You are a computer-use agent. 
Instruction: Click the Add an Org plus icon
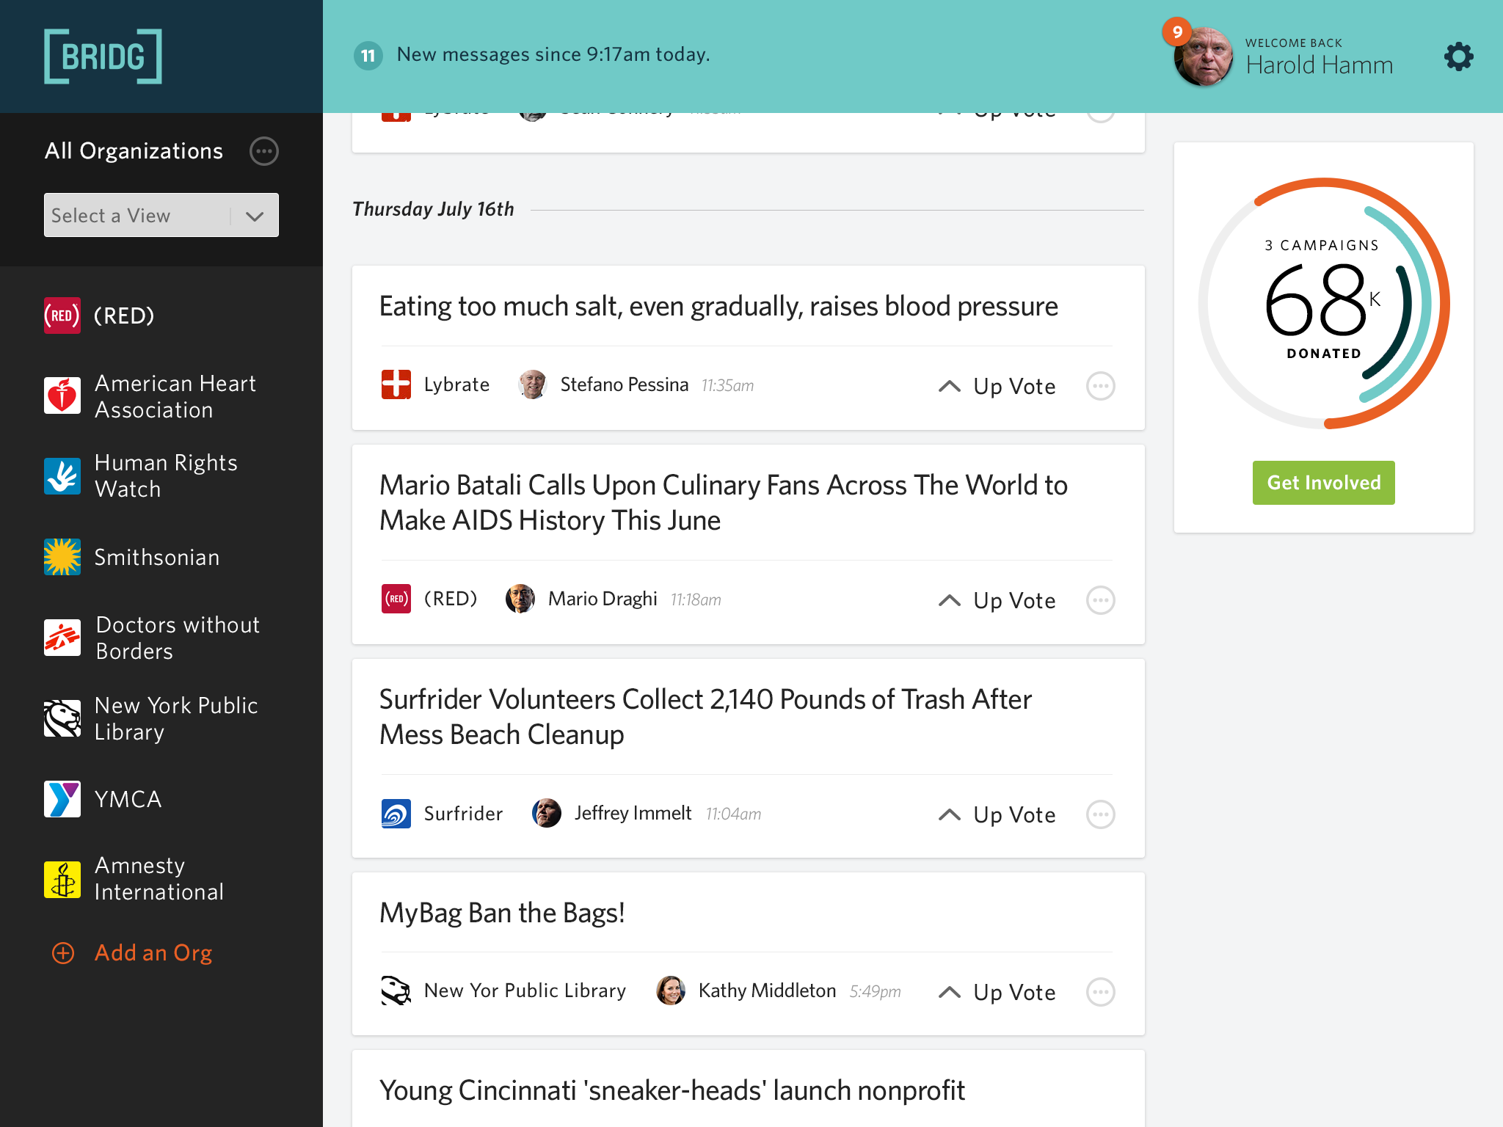63,952
